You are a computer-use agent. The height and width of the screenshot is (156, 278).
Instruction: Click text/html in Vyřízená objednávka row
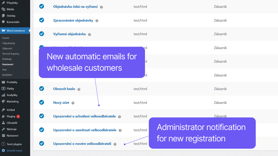[140, 34]
